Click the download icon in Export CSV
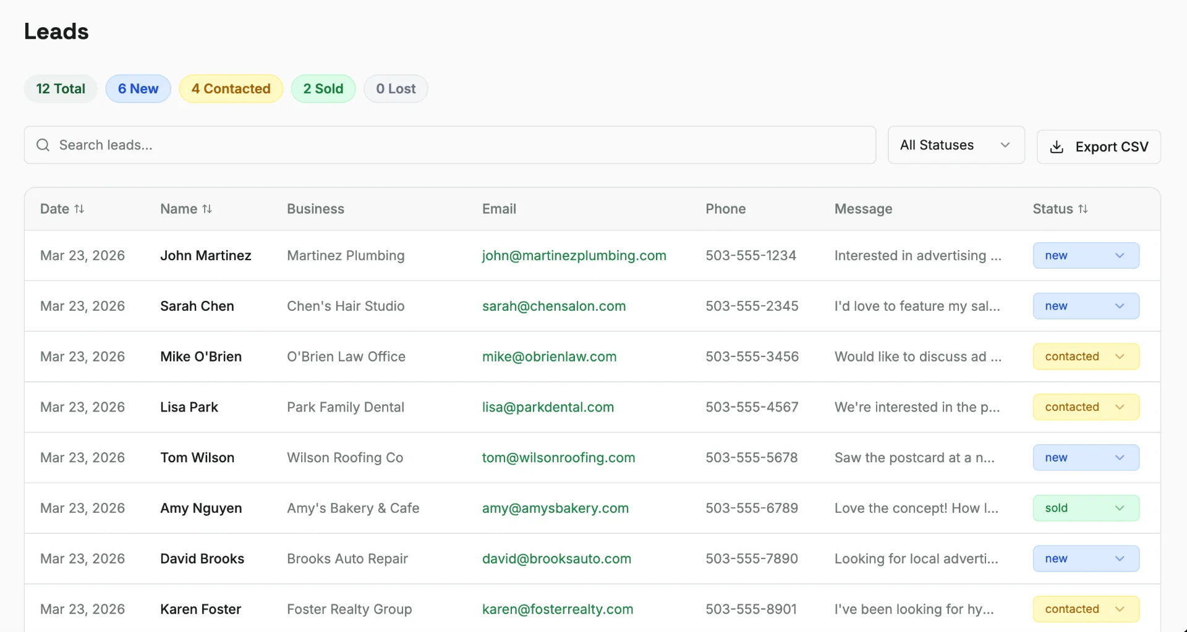The width and height of the screenshot is (1187, 632). (x=1057, y=146)
